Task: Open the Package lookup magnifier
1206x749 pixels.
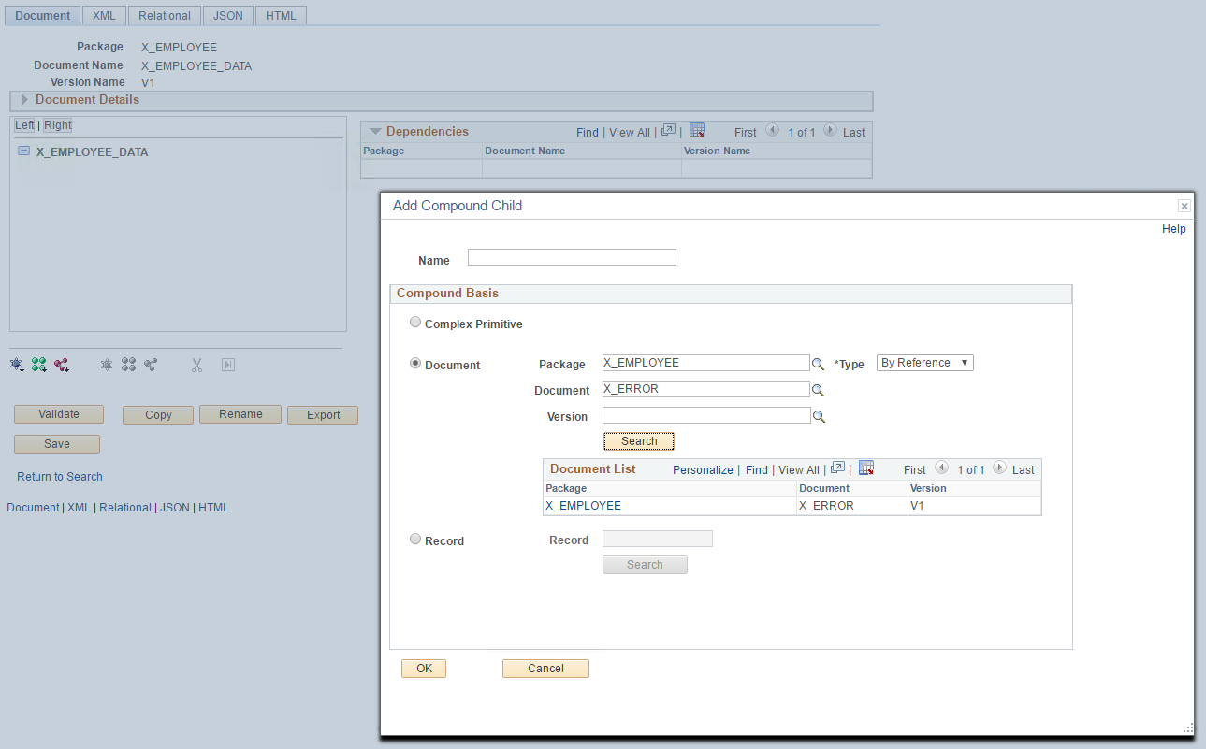Action: [819, 363]
